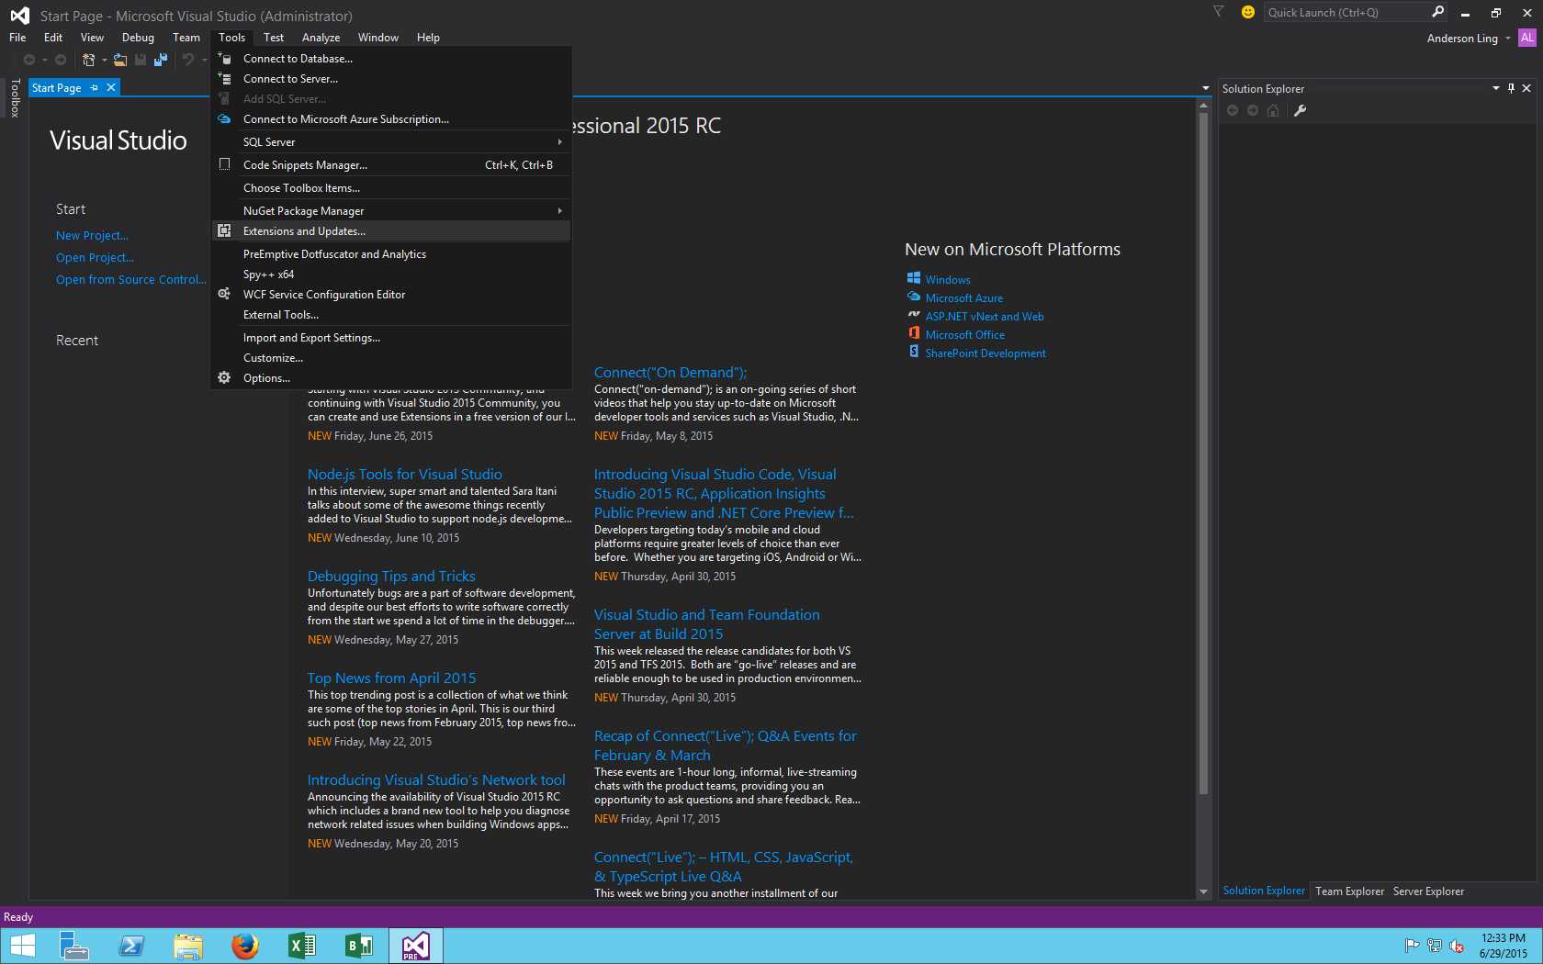This screenshot has height=964, width=1543.
Task: Click the Undo toolbar icon
Action: [x=187, y=60]
